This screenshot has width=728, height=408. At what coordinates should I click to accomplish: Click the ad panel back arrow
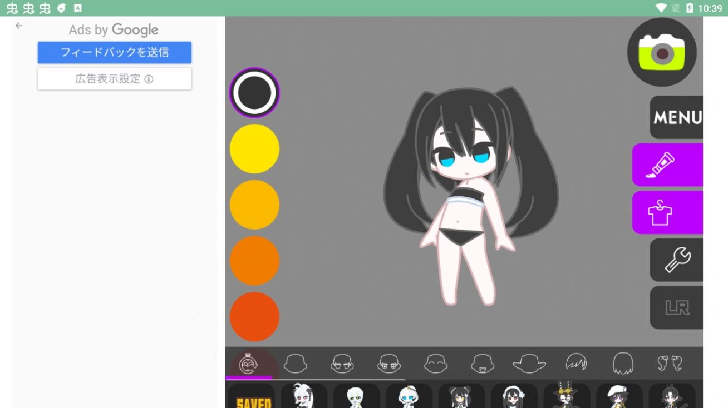point(19,26)
